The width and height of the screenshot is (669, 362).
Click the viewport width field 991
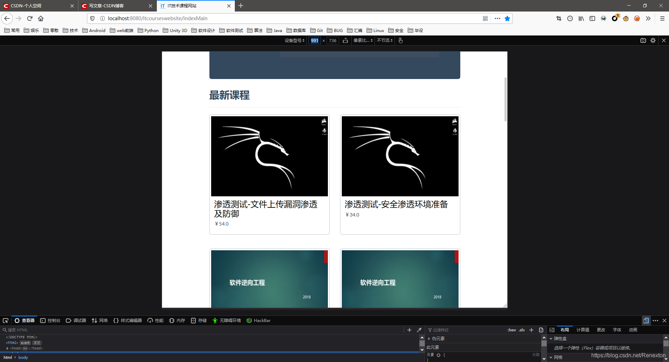click(x=314, y=40)
